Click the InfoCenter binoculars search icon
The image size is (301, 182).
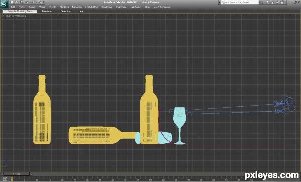261,2
